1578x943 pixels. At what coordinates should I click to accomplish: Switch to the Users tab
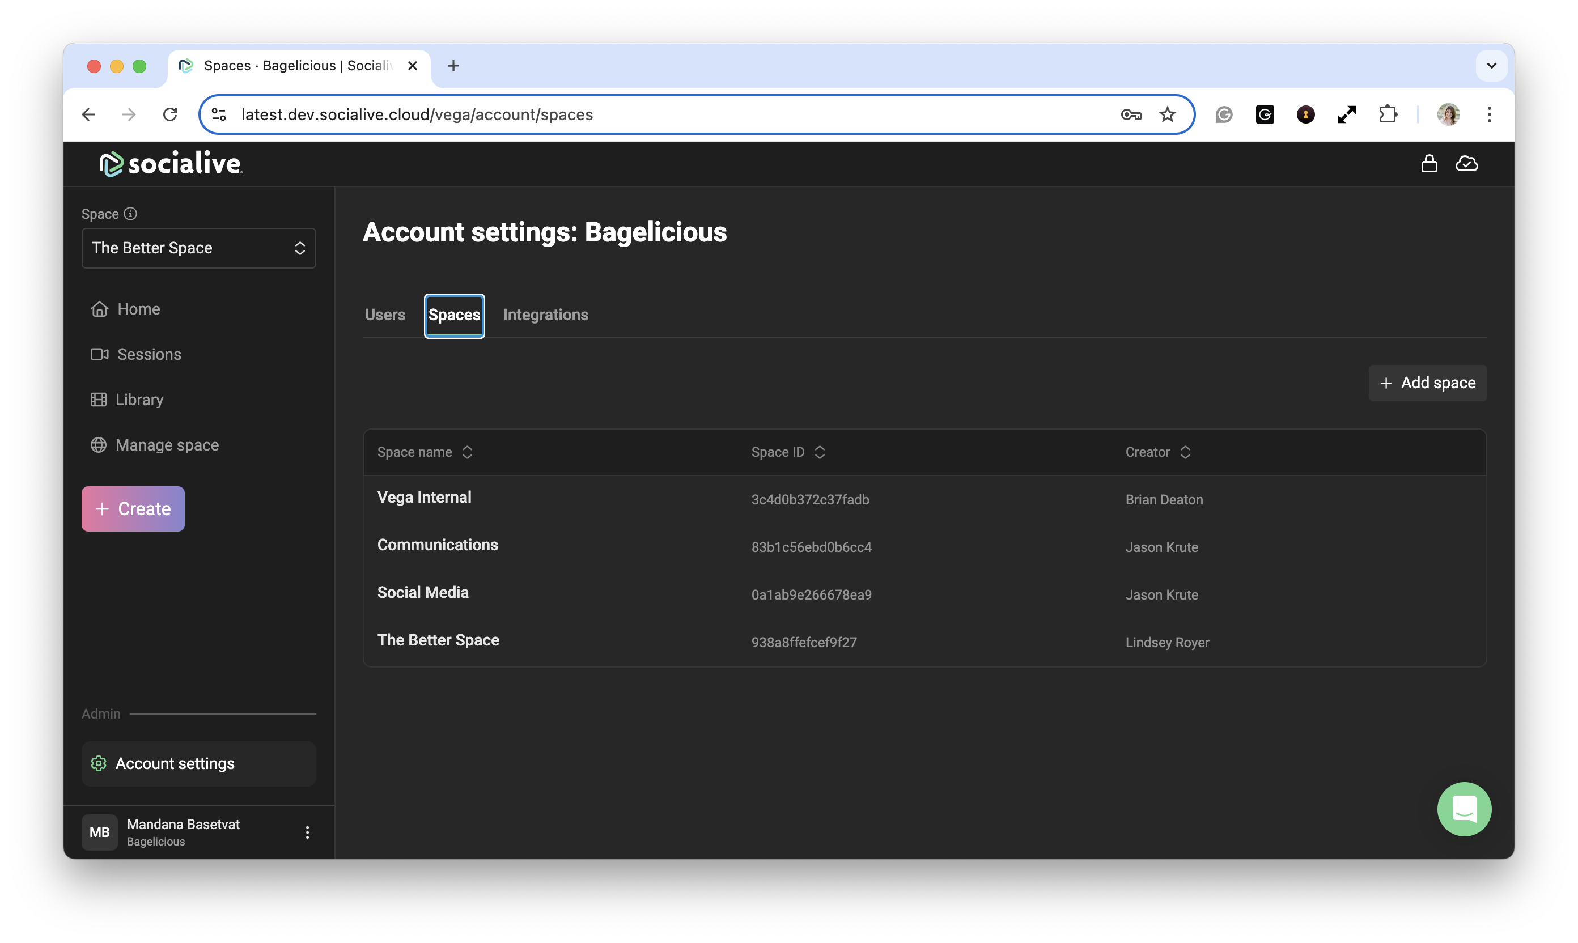(x=384, y=315)
